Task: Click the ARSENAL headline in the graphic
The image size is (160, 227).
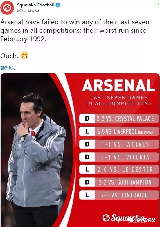Action: pos(119,85)
